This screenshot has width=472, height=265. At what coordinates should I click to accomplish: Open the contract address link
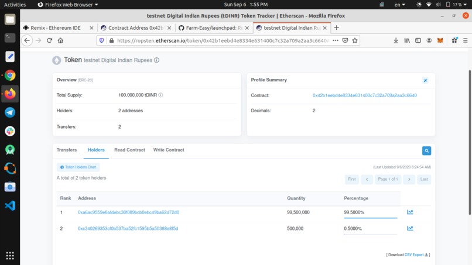[x=364, y=95]
